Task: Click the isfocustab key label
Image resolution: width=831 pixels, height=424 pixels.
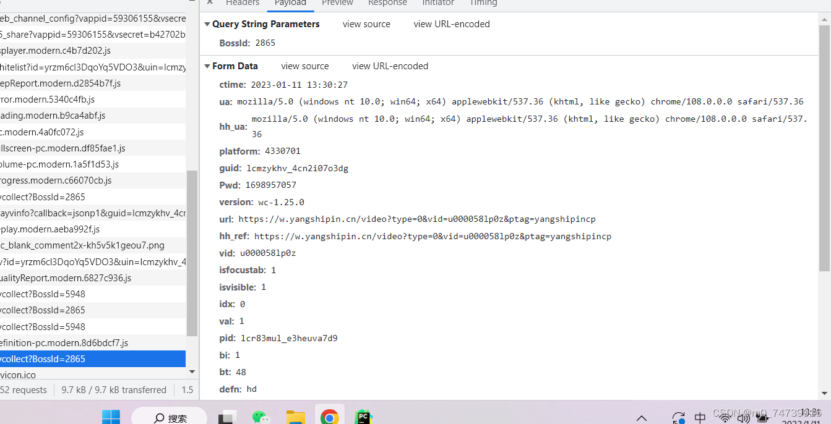Action: 243,270
